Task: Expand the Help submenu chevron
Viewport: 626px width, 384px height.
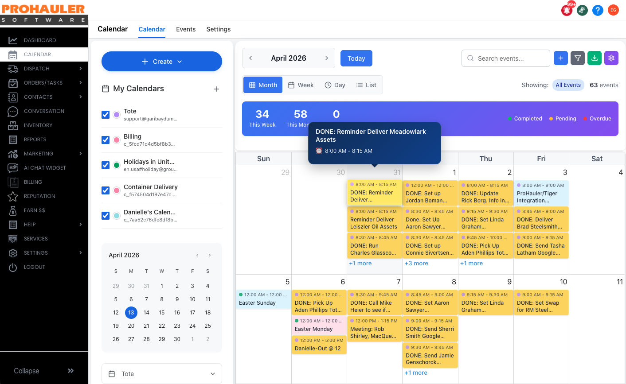Action: 81,225
